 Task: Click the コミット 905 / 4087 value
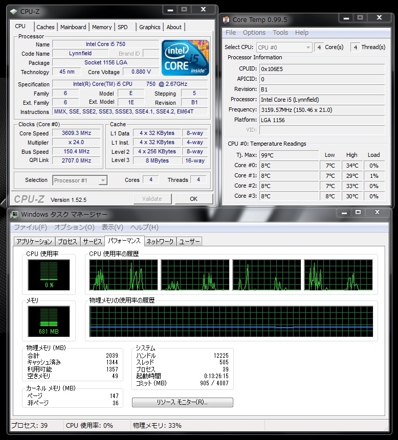214,383
